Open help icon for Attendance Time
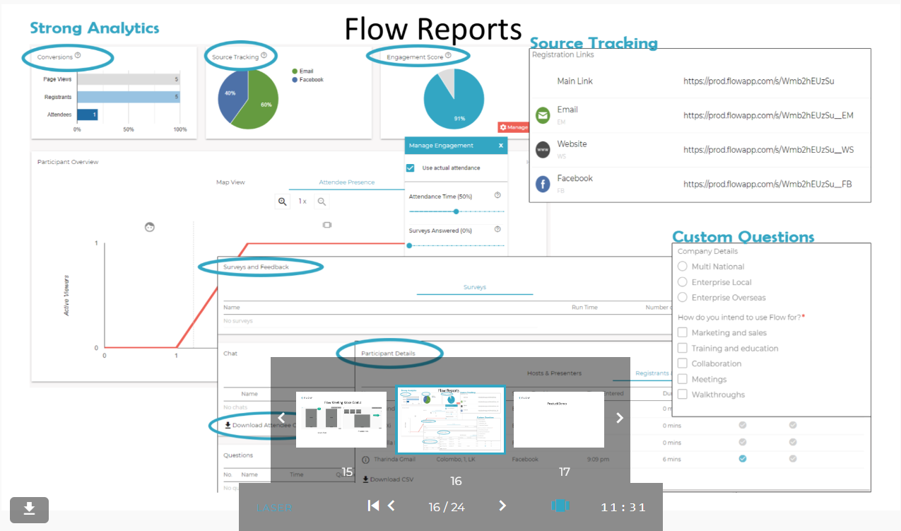 [x=497, y=195]
